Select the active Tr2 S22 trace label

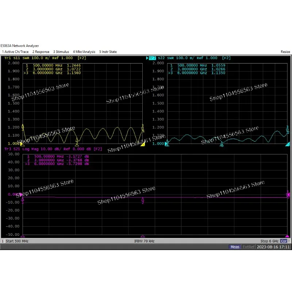(152, 58)
